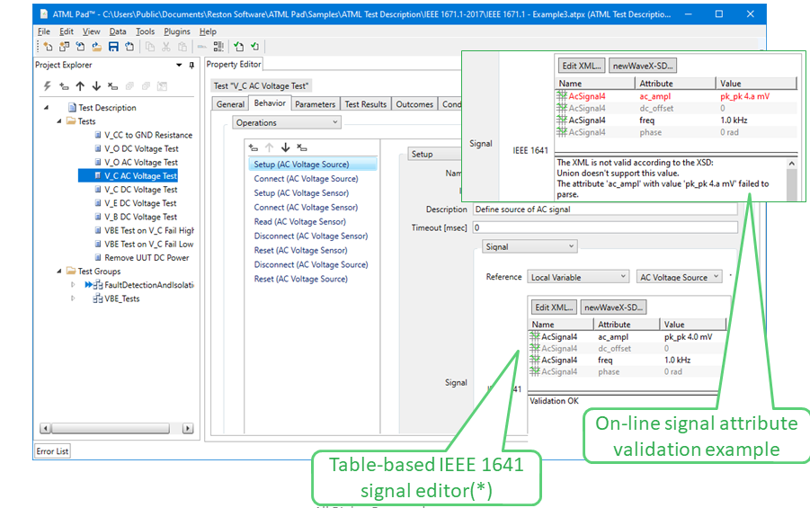810x508 pixels.
Task: Switch to the General tab
Action: click(230, 104)
